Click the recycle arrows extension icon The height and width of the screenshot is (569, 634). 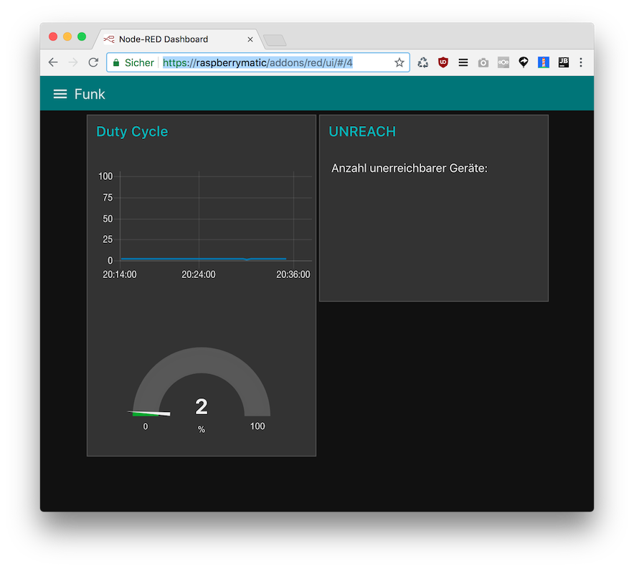[422, 62]
